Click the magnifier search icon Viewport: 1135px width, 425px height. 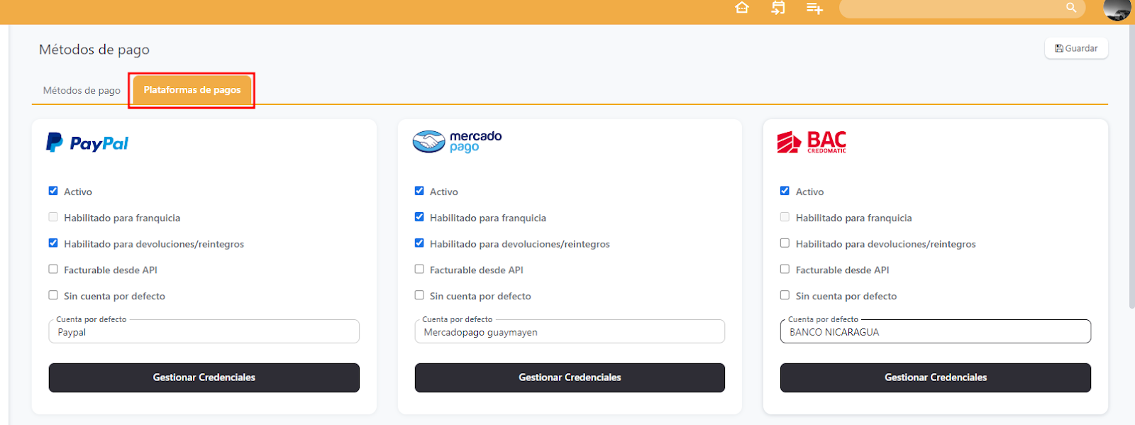(1071, 8)
